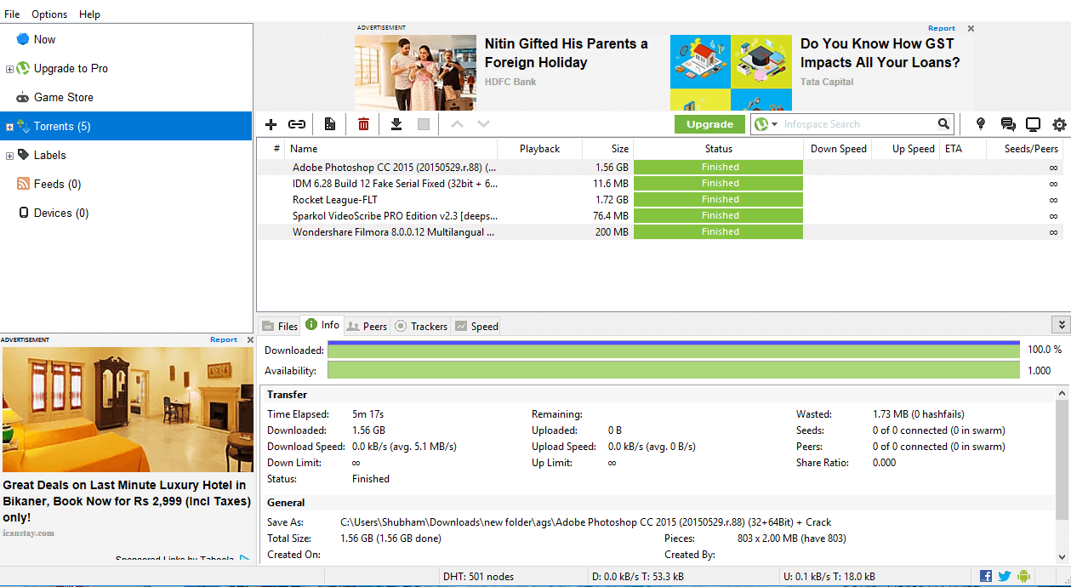The image size is (1071, 587).
Task: Select the Rocket League-FLT torrent
Action: point(660,199)
